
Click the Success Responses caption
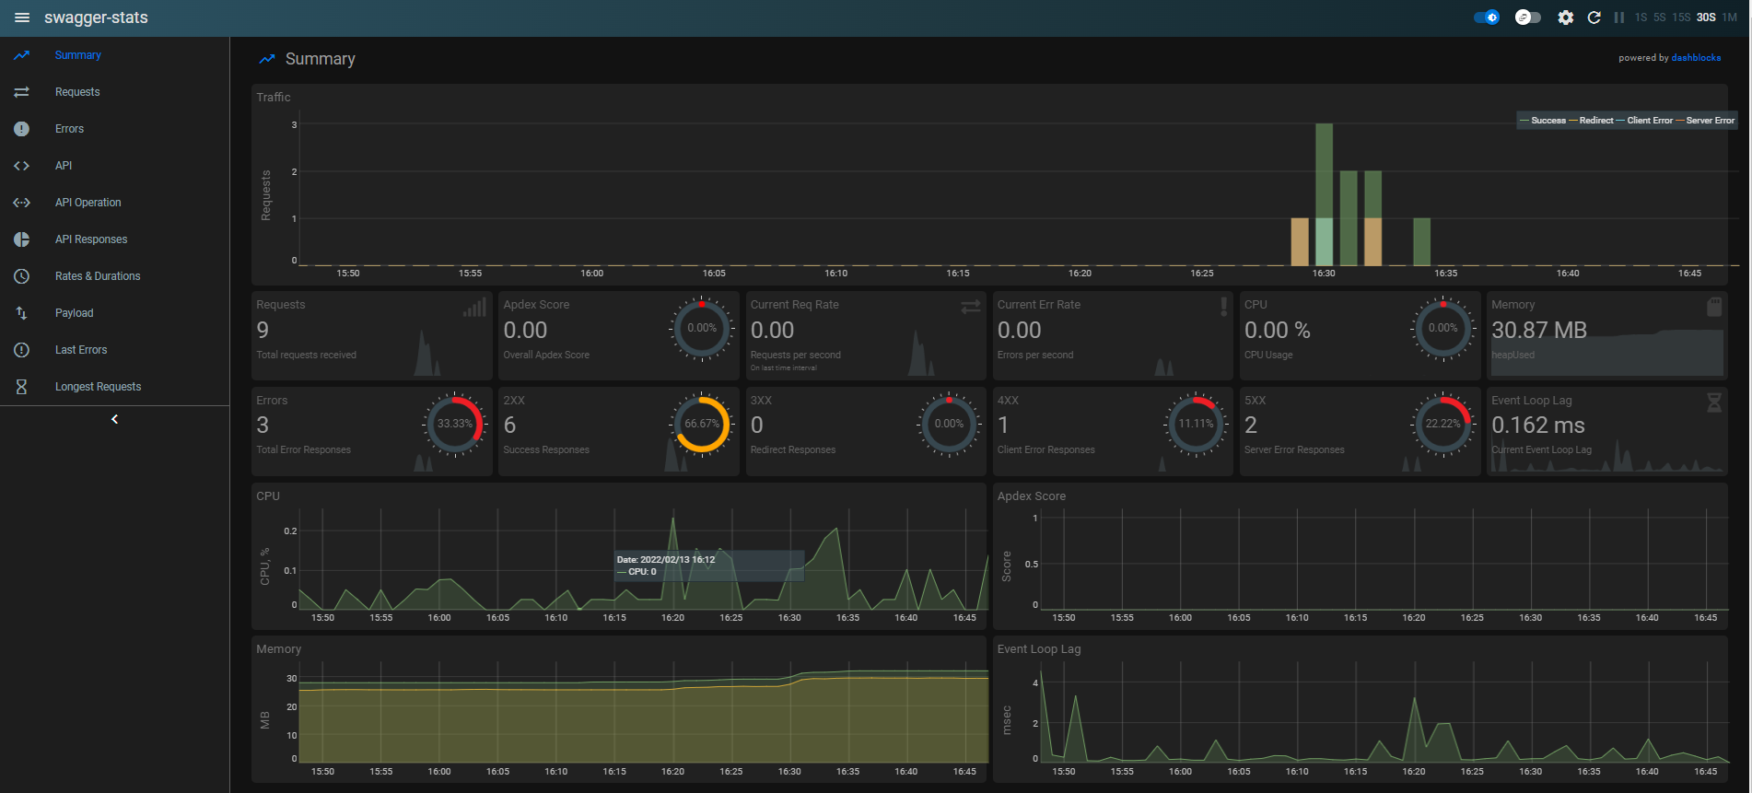546,450
